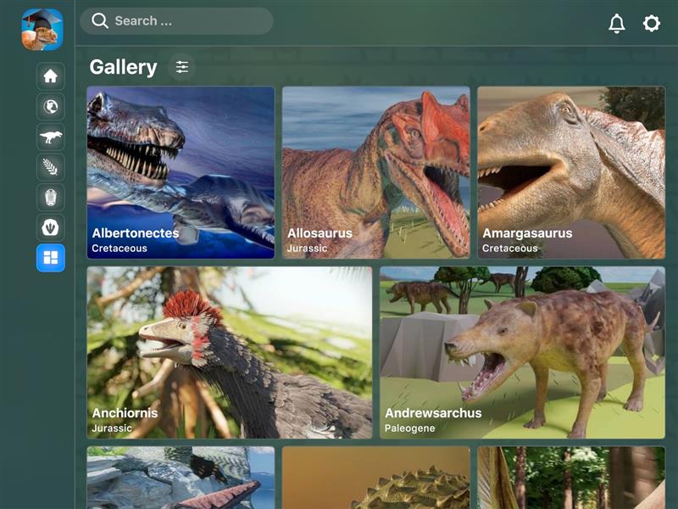This screenshot has width=678, height=509.
Task: Open the rocky shore card at bottom
Action: pyautogui.click(x=181, y=478)
